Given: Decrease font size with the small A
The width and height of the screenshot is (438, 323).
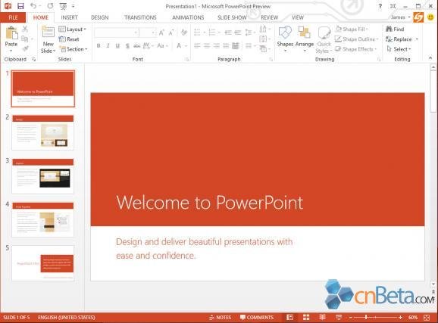Looking at the screenshot, I should tap(171, 33).
